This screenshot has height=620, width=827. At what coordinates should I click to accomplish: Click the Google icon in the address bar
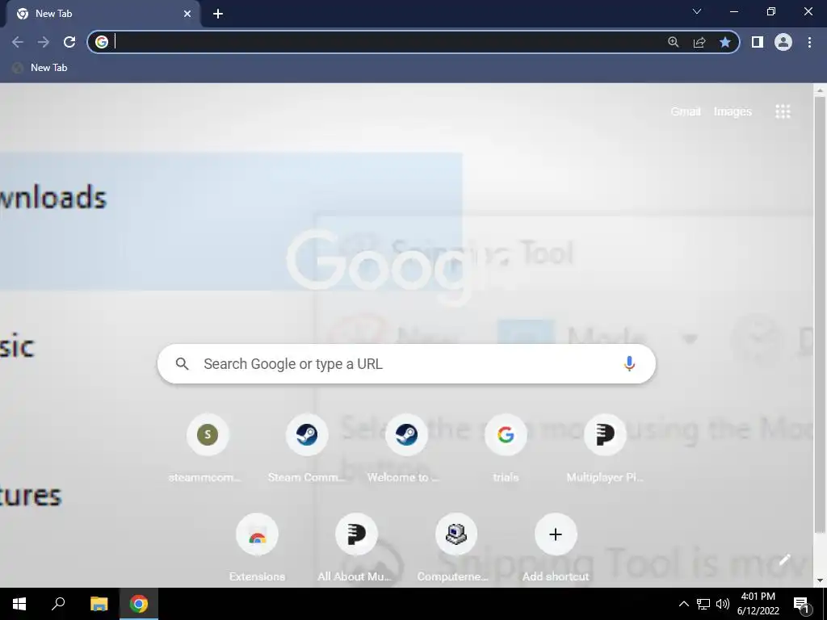pyautogui.click(x=102, y=42)
